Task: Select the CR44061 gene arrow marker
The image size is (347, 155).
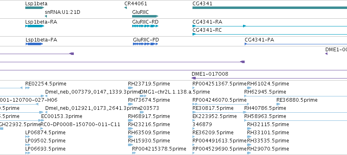Action: [126, 8]
